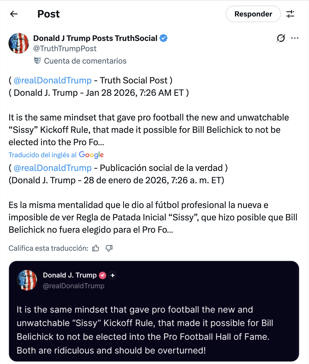Open the Donald J Trump Posts TruthSocial profile name

pyautogui.click(x=95, y=38)
